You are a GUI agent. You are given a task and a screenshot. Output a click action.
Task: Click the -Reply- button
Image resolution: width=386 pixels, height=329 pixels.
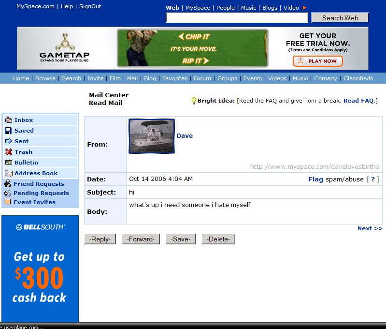point(100,239)
